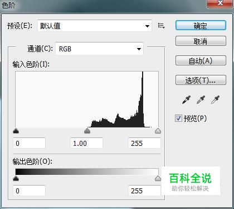The height and width of the screenshot is (209, 234).
Task: Toggle the 预览(P) checkbox
Action: (178, 118)
